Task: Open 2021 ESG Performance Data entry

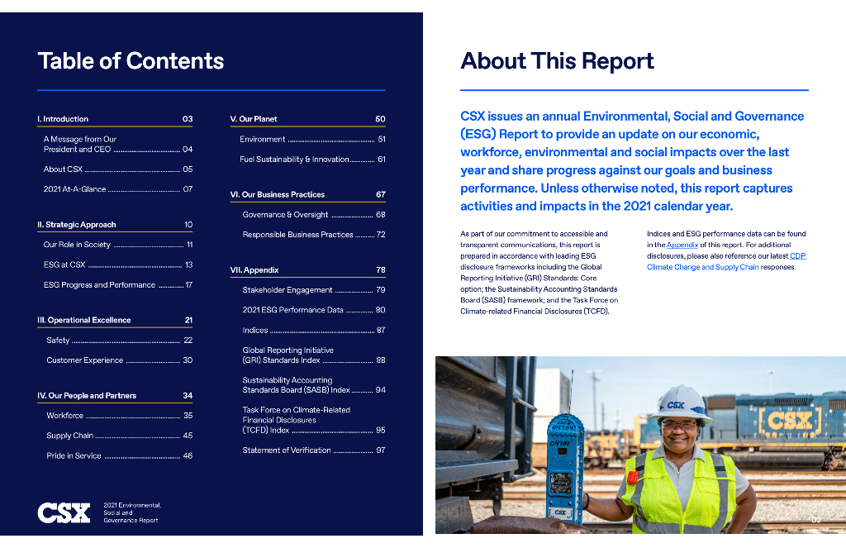Action: point(313,310)
